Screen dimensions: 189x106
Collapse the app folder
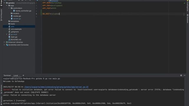coord(6,6)
